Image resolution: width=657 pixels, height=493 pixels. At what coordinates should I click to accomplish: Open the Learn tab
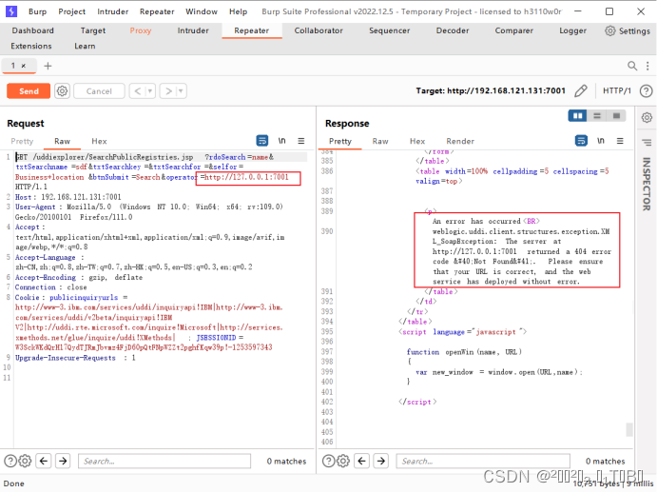tap(85, 46)
